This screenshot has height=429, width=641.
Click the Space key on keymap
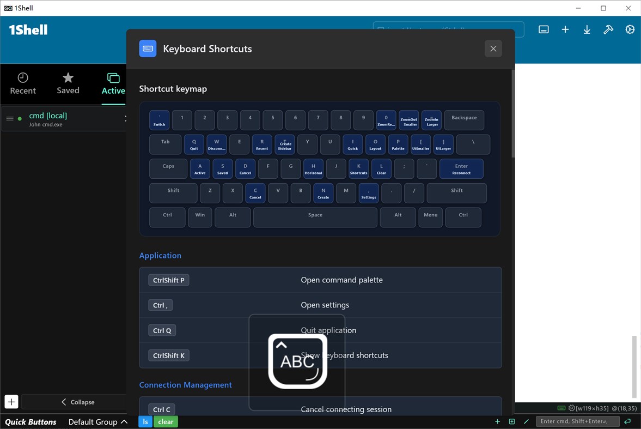click(x=315, y=217)
